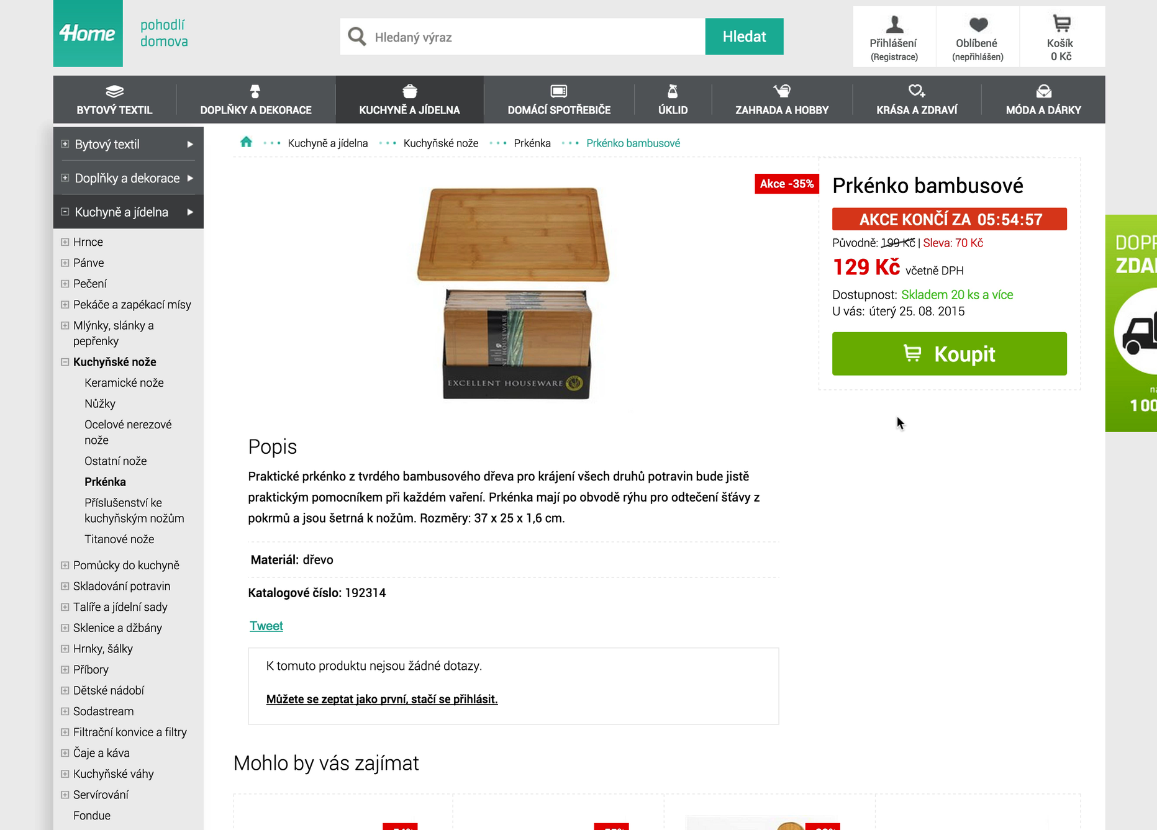The width and height of the screenshot is (1157, 830).
Task: Collapse the Kuchyňské nože category
Action: pos(65,362)
